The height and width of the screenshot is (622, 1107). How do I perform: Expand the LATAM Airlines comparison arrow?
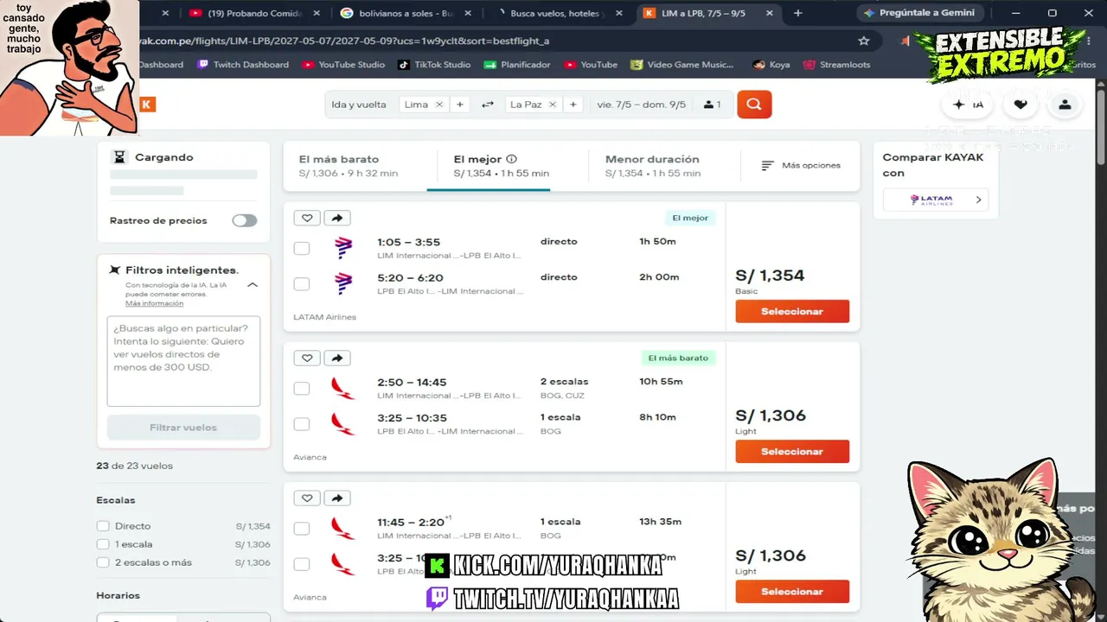click(x=978, y=200)
